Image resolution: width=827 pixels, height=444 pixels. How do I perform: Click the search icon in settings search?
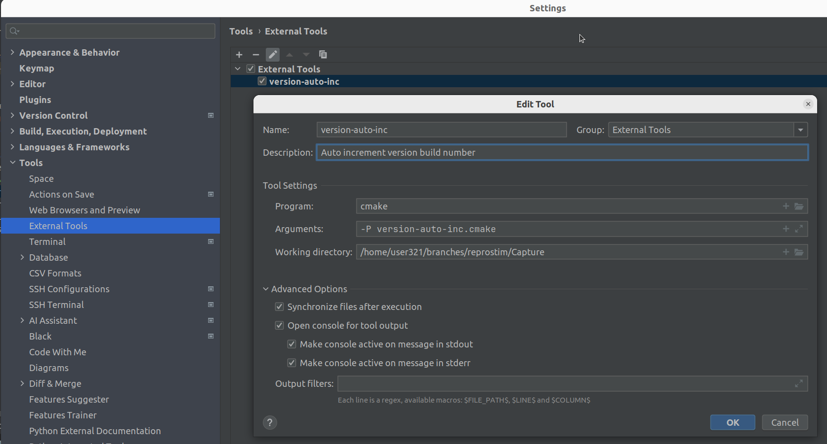[x=14, y=31]
